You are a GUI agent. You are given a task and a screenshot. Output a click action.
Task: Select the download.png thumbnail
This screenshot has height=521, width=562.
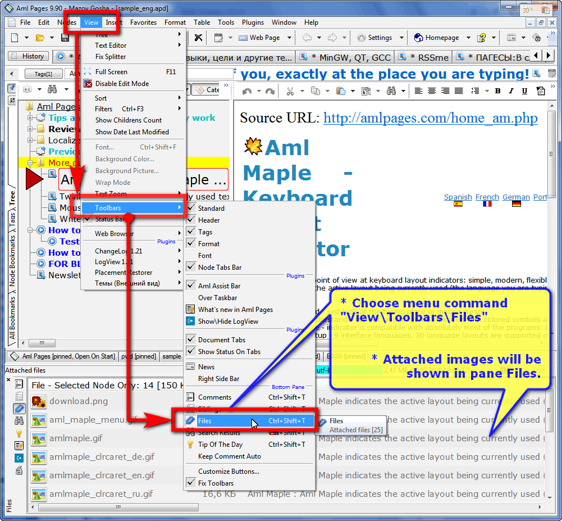[x=38, y=401]
